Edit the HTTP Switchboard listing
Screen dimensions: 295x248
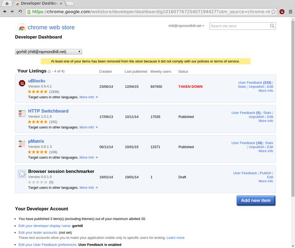(270, 117)
